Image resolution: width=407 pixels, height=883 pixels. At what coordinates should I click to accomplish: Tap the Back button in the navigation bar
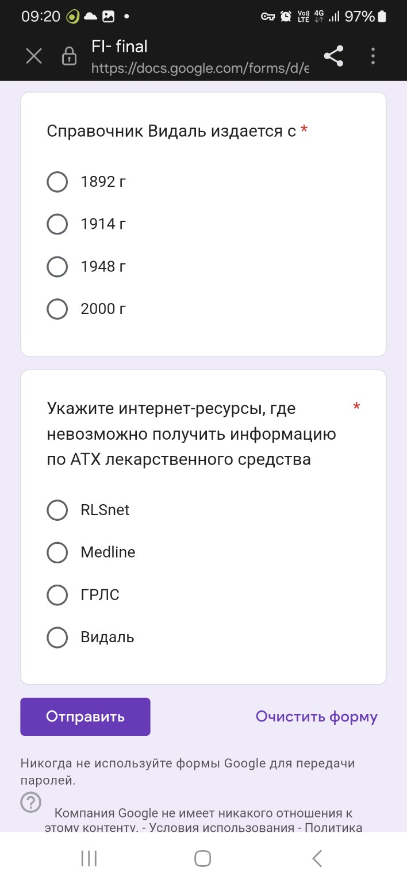click(317, 858)
